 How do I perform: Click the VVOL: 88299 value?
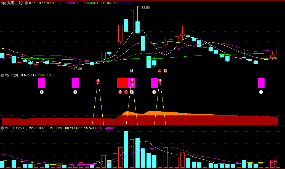pos(39,128)
